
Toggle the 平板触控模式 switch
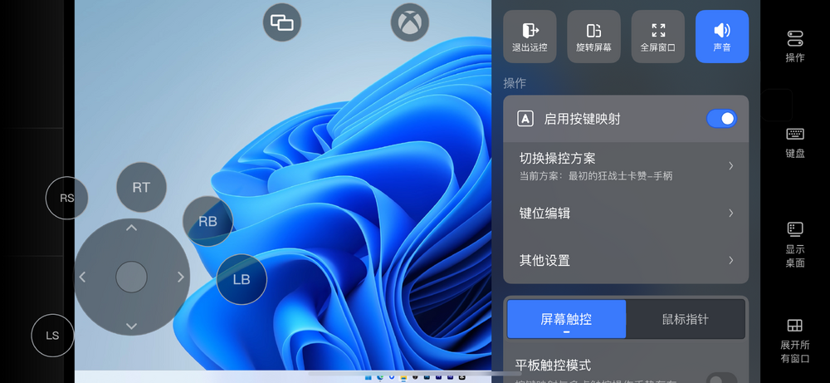720,378
